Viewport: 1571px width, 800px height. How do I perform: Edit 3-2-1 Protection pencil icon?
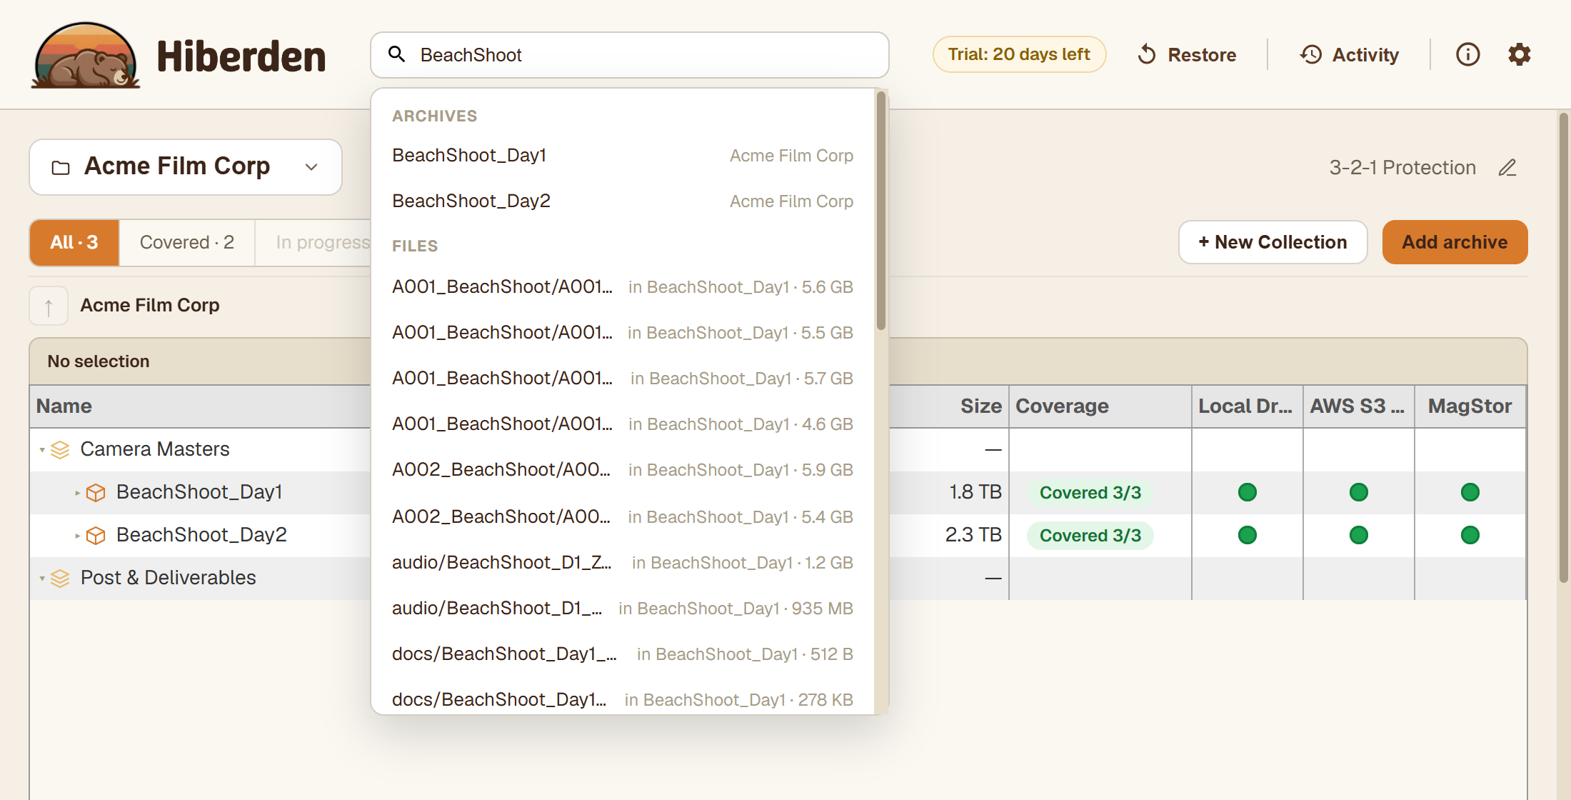[1507, 167]
